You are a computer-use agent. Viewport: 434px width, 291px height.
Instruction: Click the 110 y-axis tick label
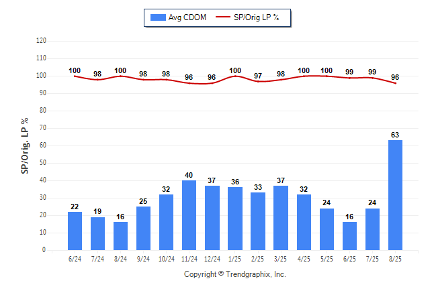pos(41,58)
